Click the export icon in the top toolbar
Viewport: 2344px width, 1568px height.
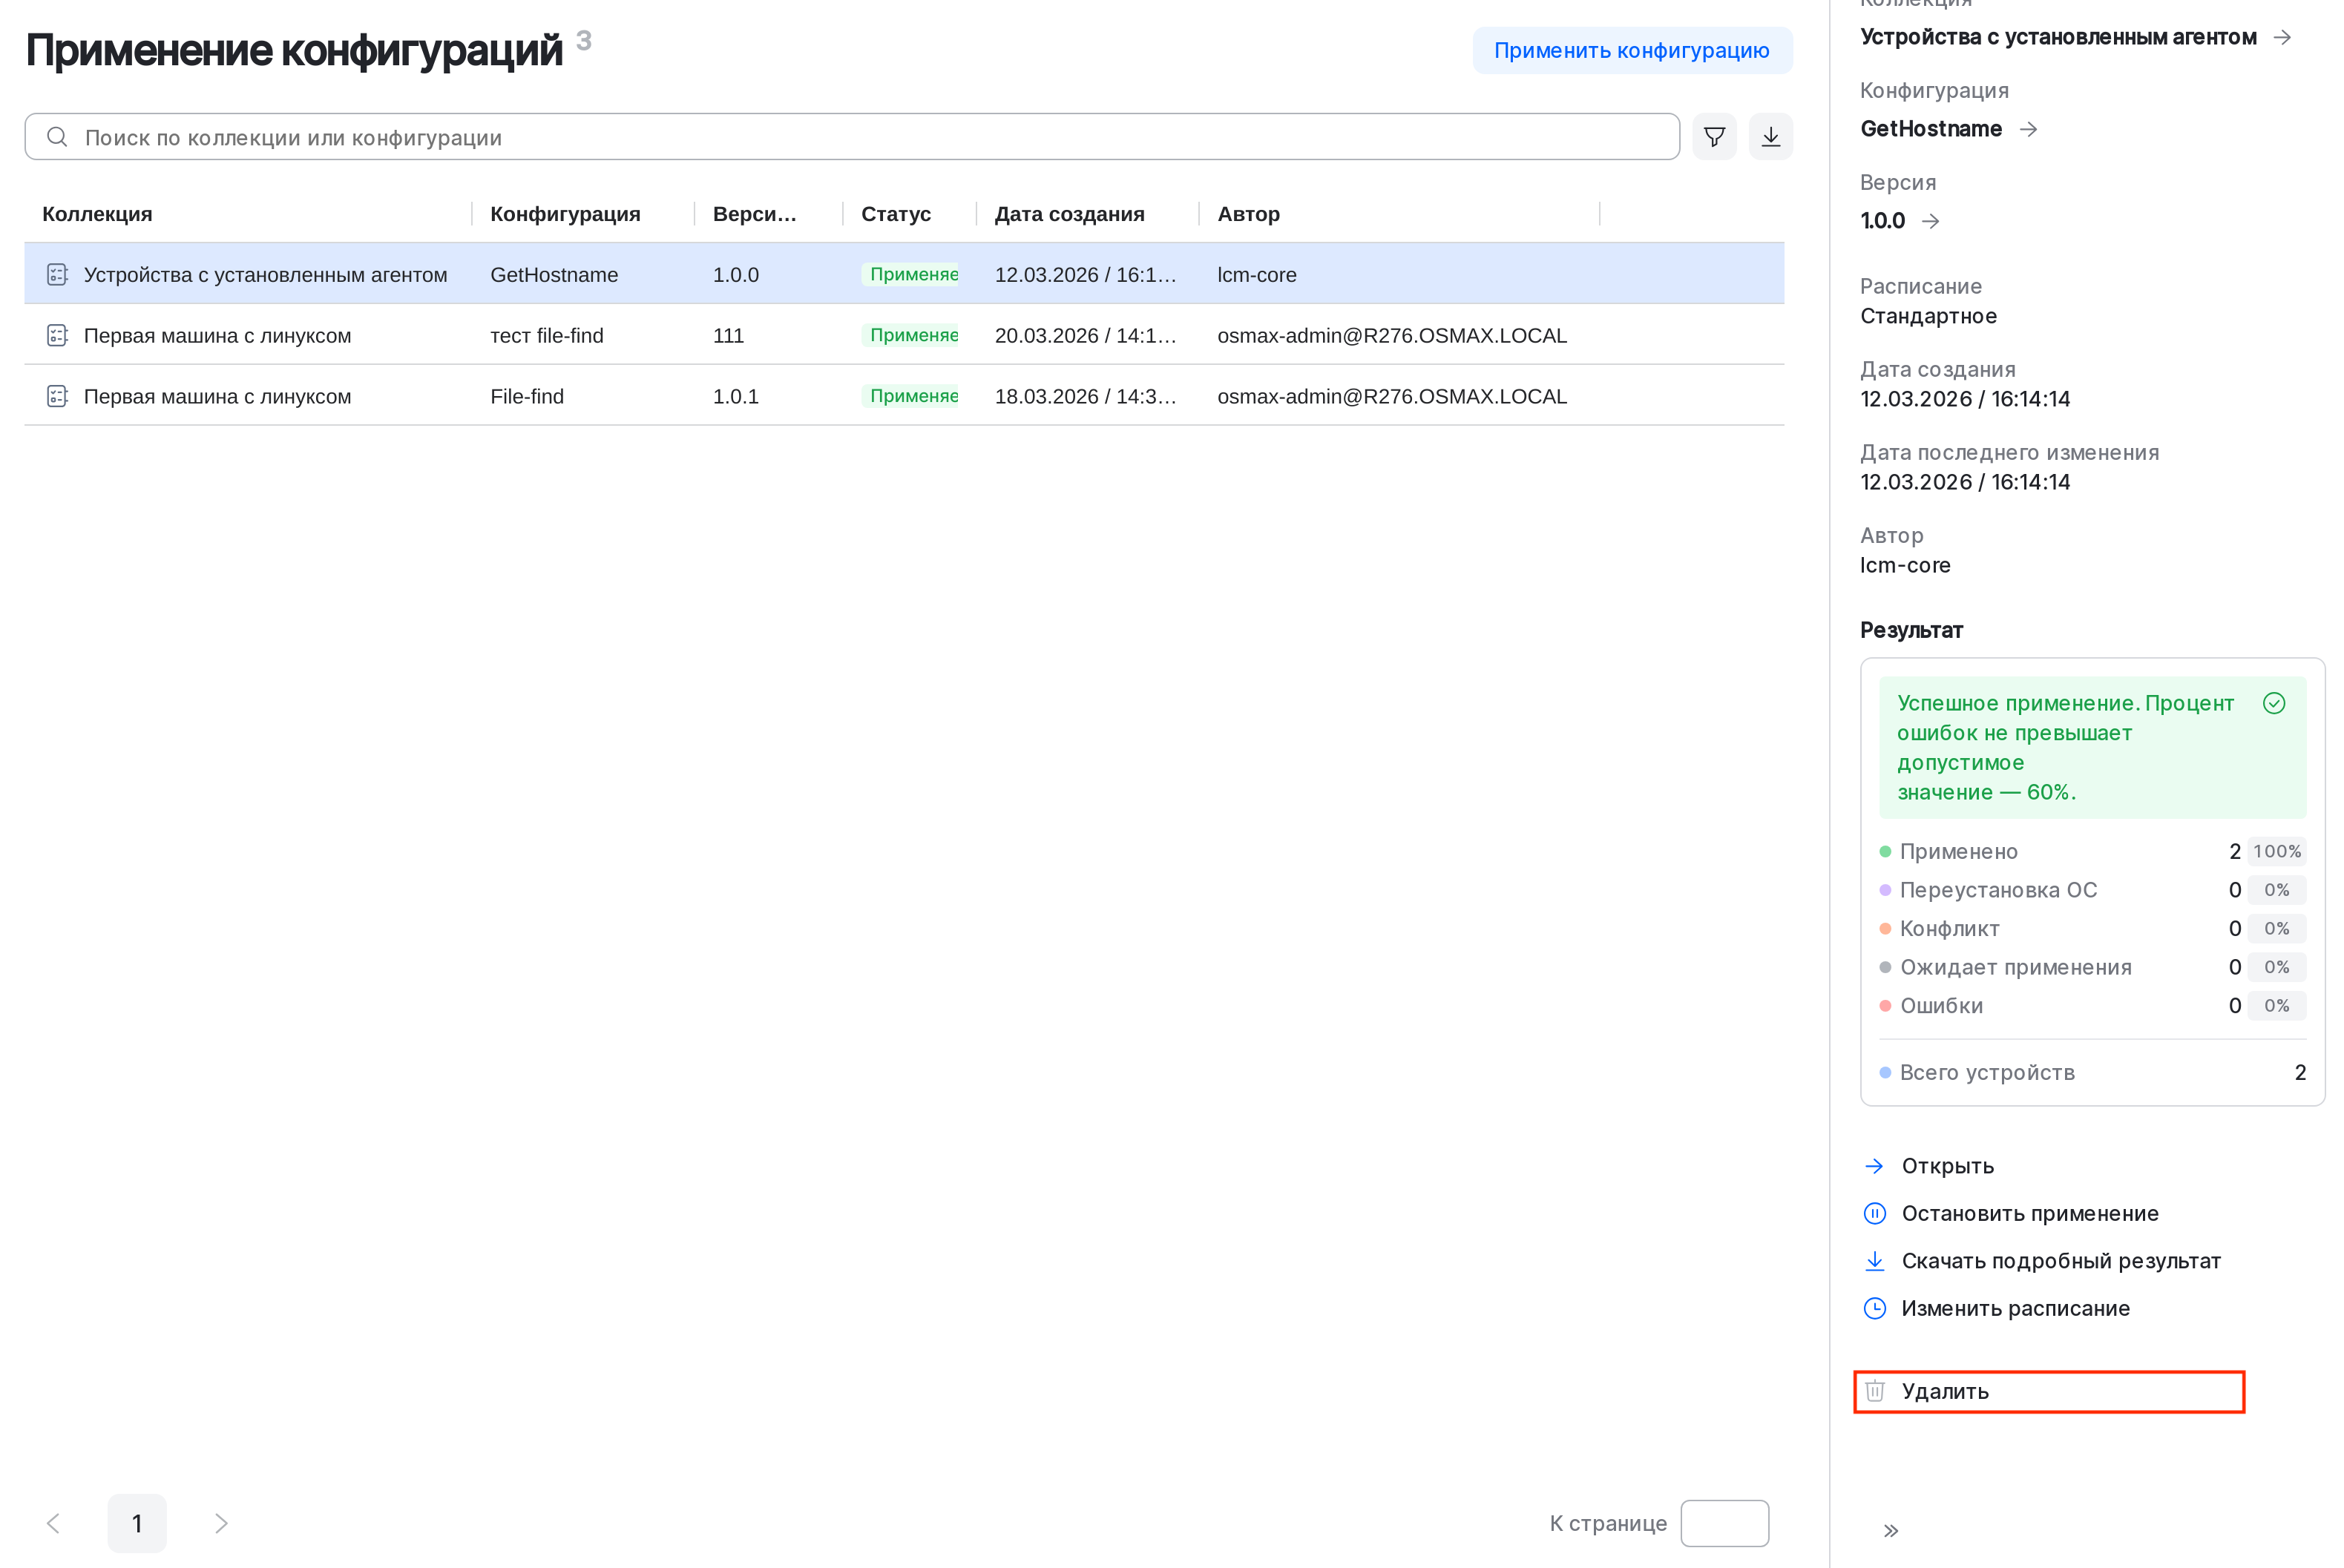(x=1770, y=136)
